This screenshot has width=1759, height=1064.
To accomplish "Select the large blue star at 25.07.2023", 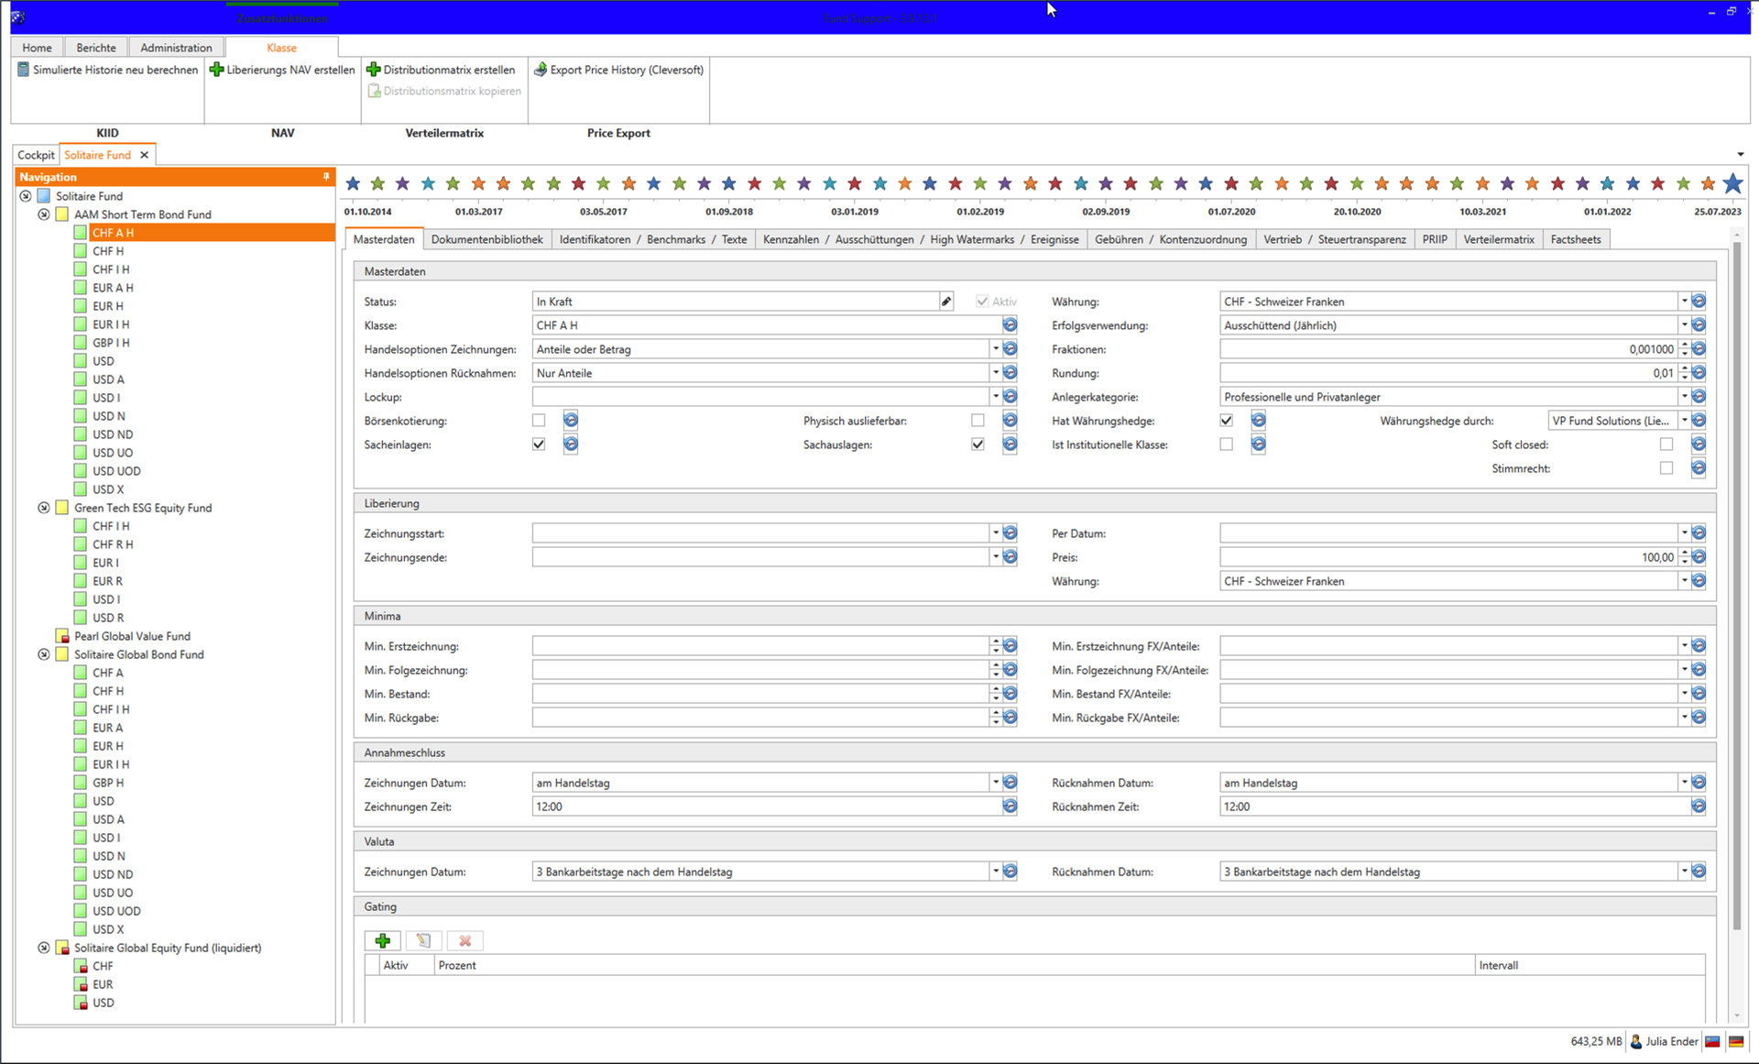I will pyautogui.click(x=1732, y=184).
